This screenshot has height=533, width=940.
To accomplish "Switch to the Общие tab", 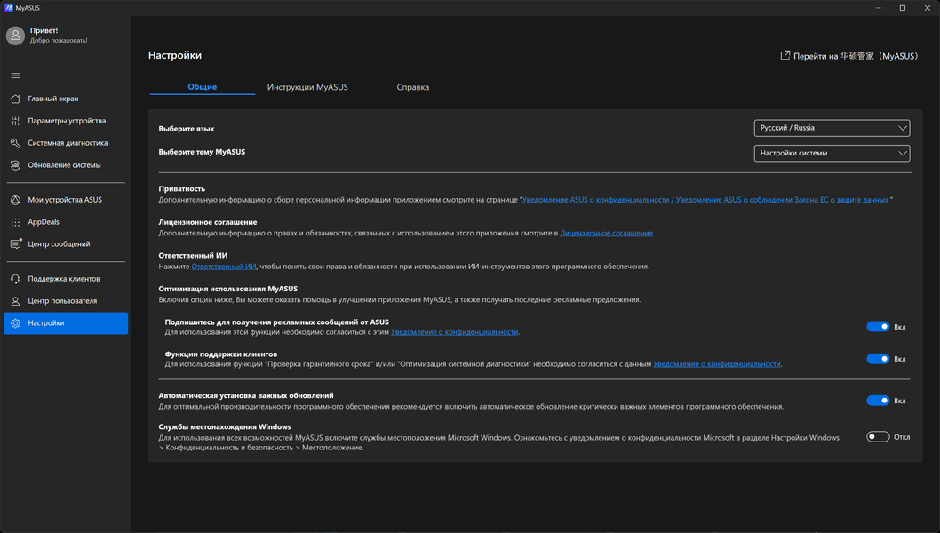I will [202, 87].
